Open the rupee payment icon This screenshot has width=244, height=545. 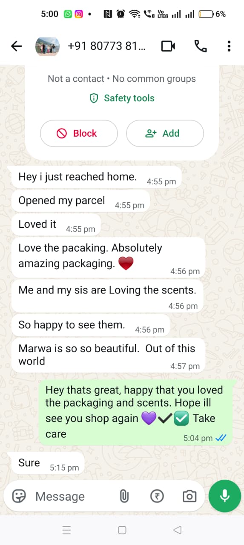[157, 496]
